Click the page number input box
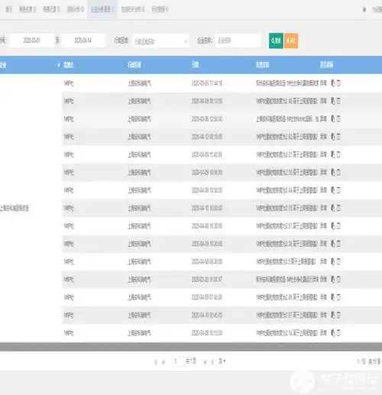382x395 pixels. coord(178,361)
